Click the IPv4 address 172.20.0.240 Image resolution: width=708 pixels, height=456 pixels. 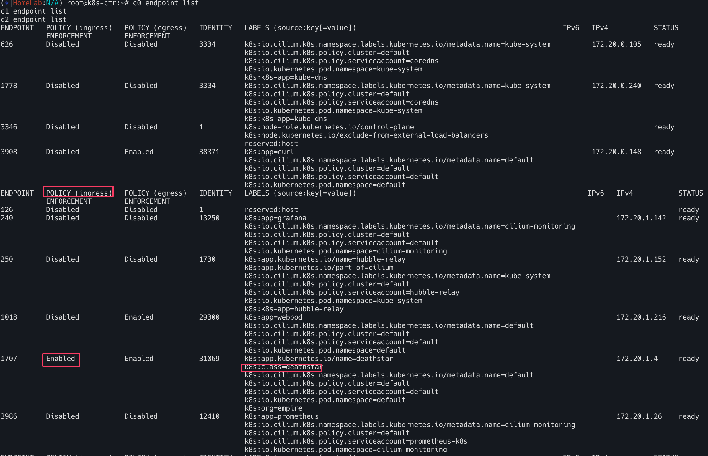click(x=616, y=86)
